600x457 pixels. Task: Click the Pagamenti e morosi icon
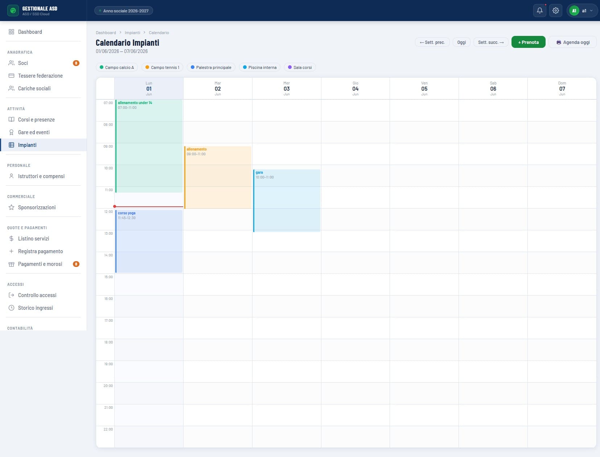point(11,264)
